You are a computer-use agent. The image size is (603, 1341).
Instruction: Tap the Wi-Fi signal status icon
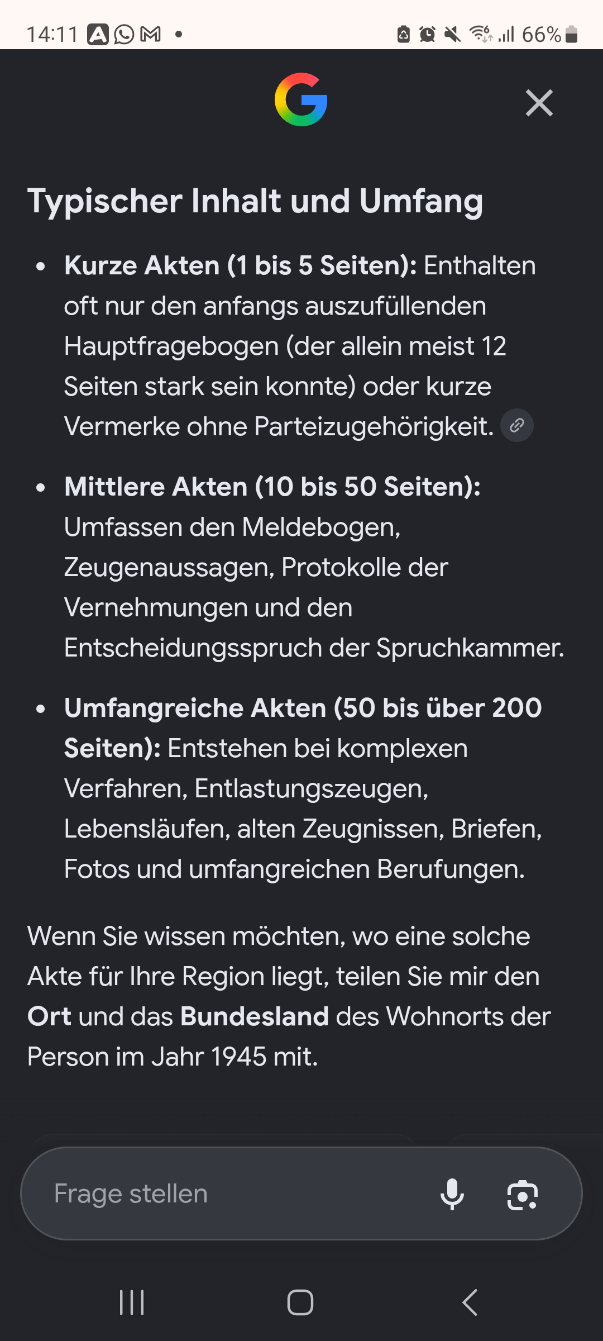click(x=481, y=34)
